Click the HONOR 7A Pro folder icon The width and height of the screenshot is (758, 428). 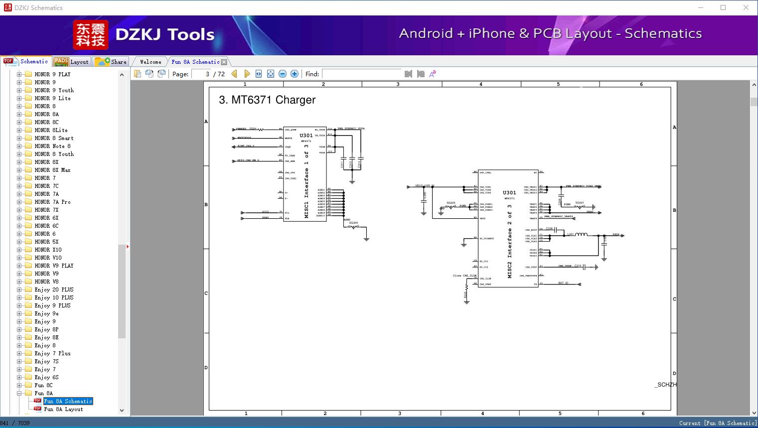[28, 202]
